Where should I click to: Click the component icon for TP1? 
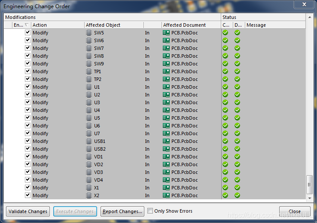click(89, 71)
